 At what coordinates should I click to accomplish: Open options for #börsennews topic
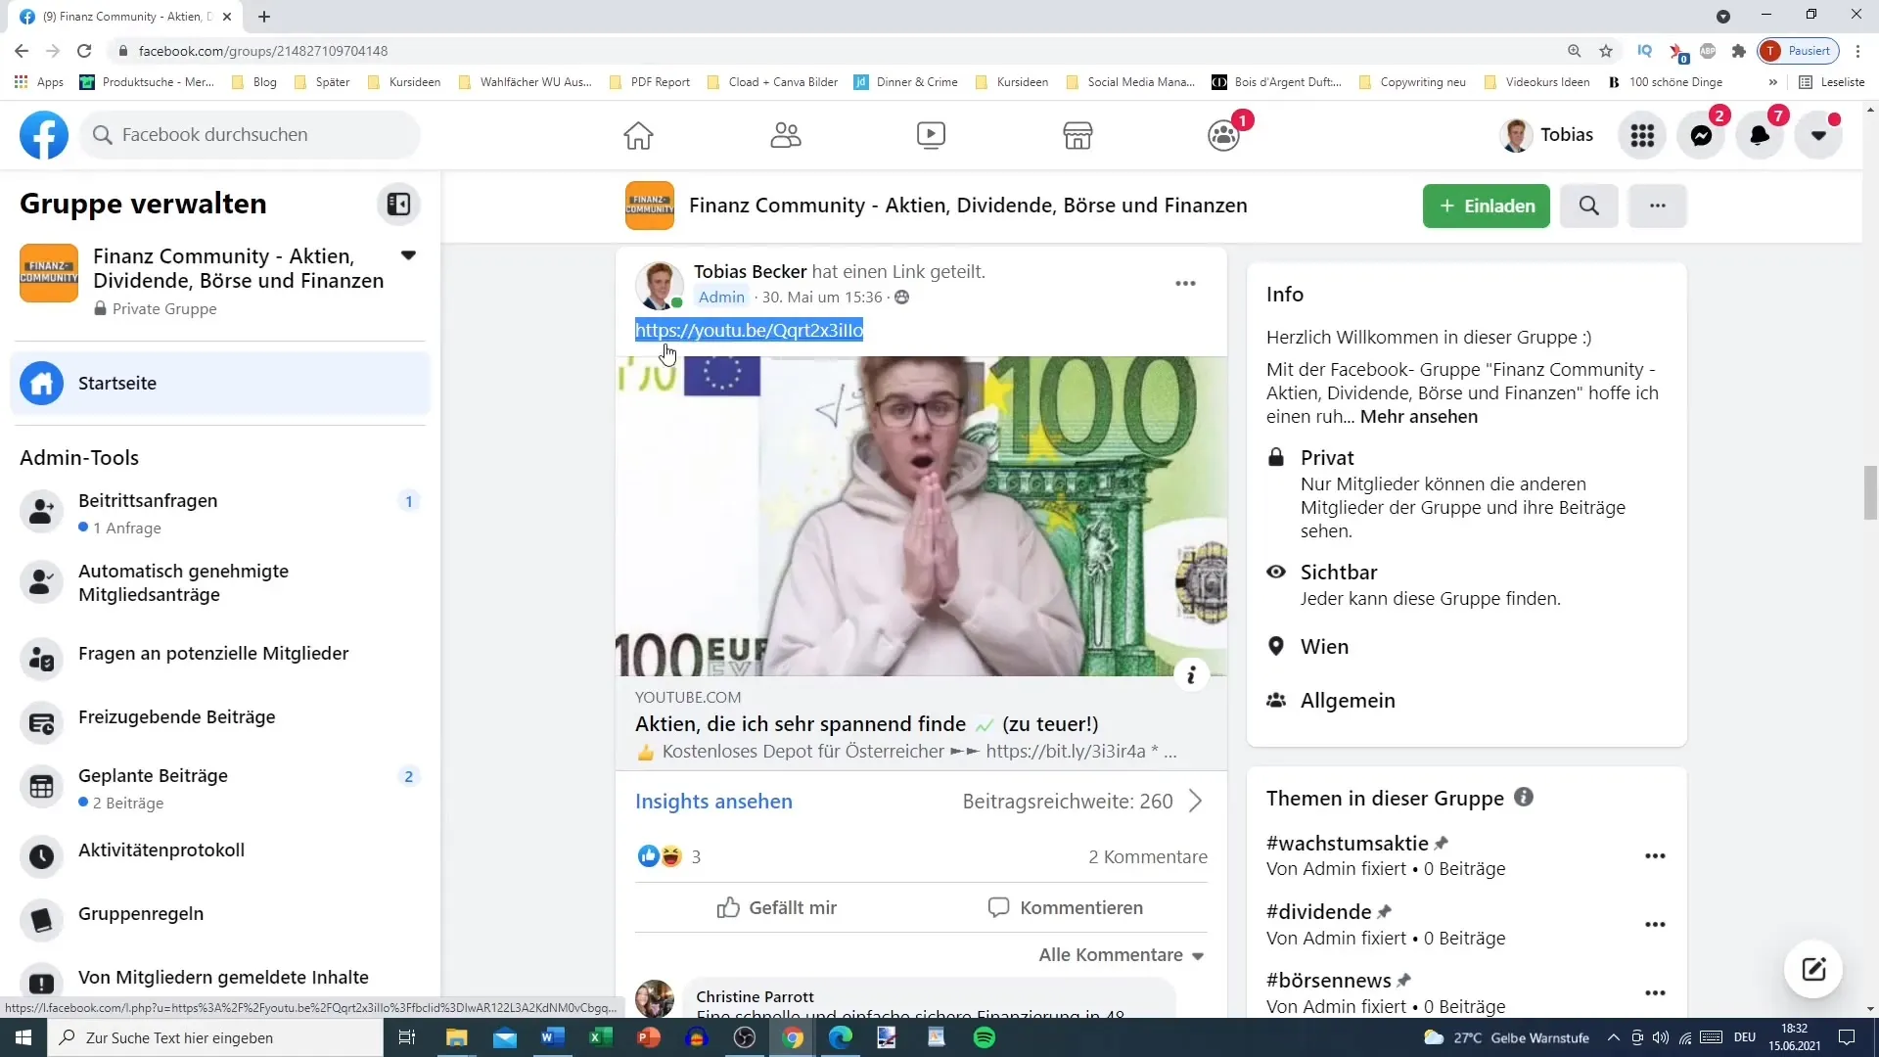(x=1655, y=993)
